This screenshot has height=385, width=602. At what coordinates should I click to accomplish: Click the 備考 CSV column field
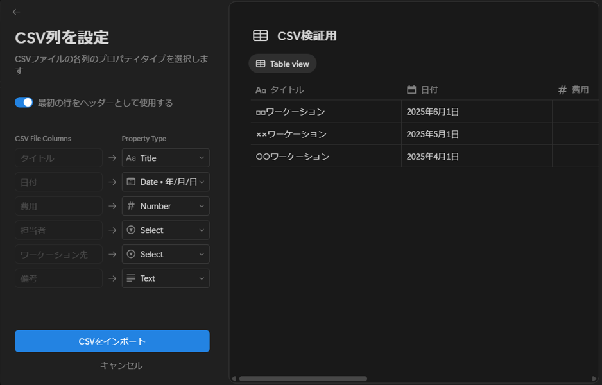[59, 278]
